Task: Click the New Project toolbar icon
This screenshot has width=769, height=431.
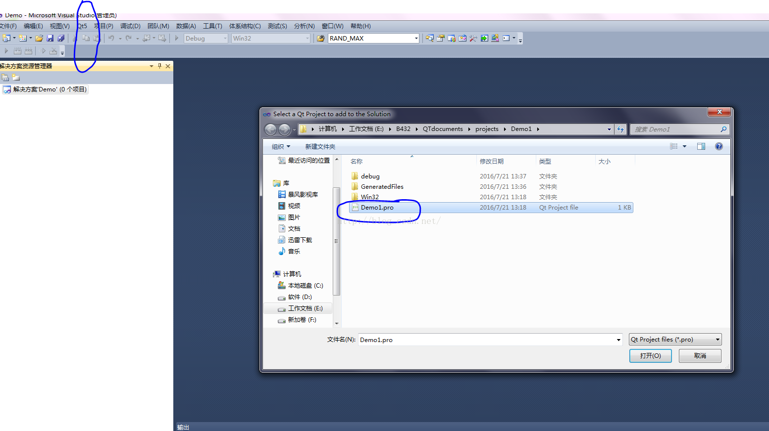Action: click(6, 38)
